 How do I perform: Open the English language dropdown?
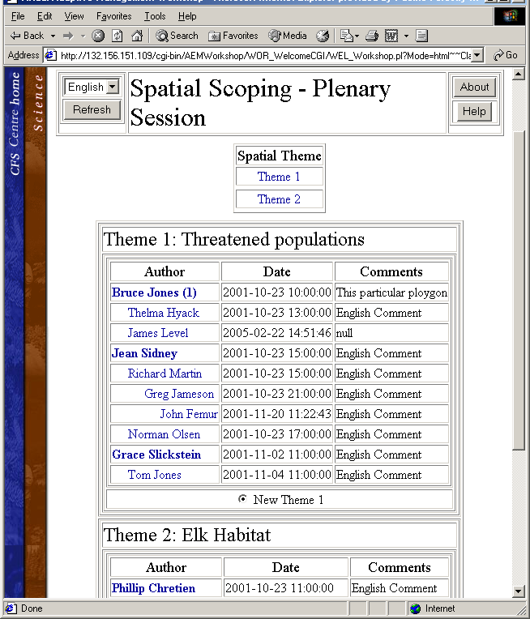(92, 87)
